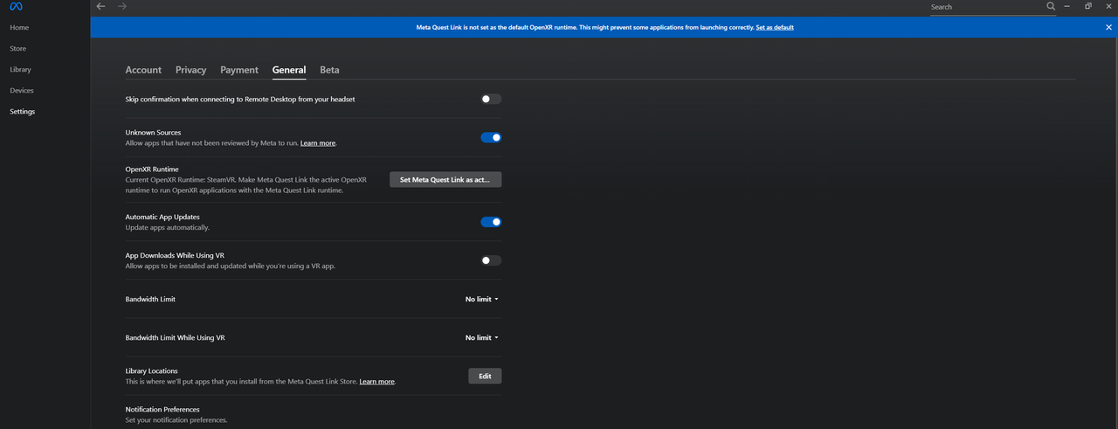
Task: Click the Notification Preferences heading
Action: pos(162,409)
